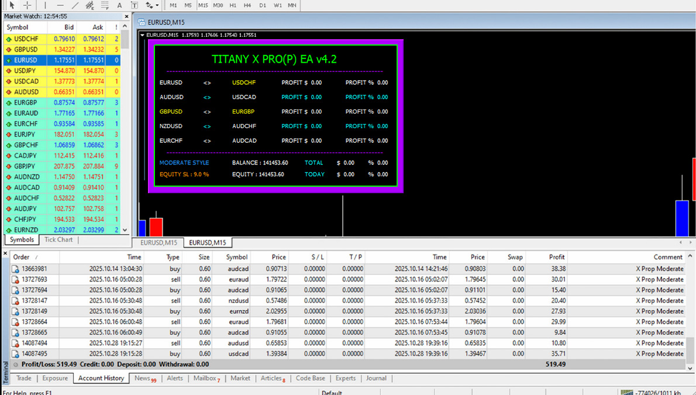
Task: Select the Trendline drawing tool
Action: click(74, 5)
